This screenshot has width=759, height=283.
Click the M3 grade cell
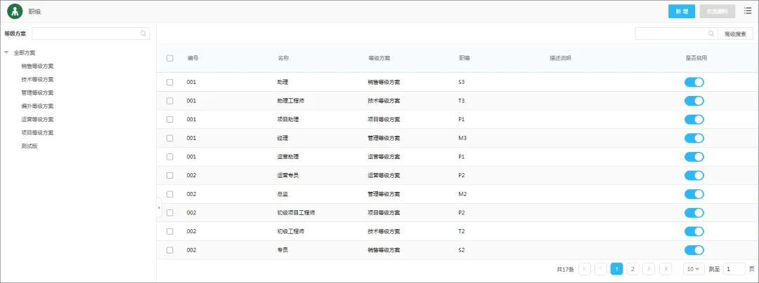pos(462,139)
